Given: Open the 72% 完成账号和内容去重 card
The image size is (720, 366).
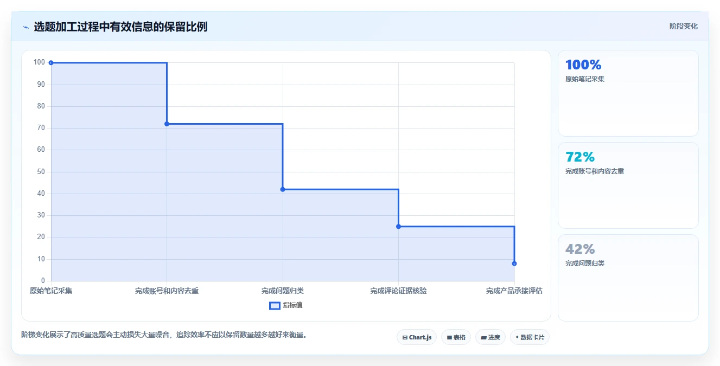Looking at the screenshot, I should click(628, 185).
